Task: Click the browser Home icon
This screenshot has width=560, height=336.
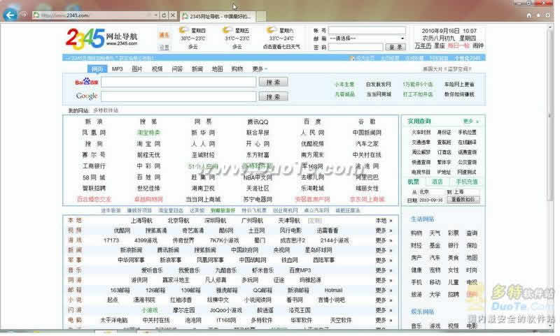Action: [529, 15]
